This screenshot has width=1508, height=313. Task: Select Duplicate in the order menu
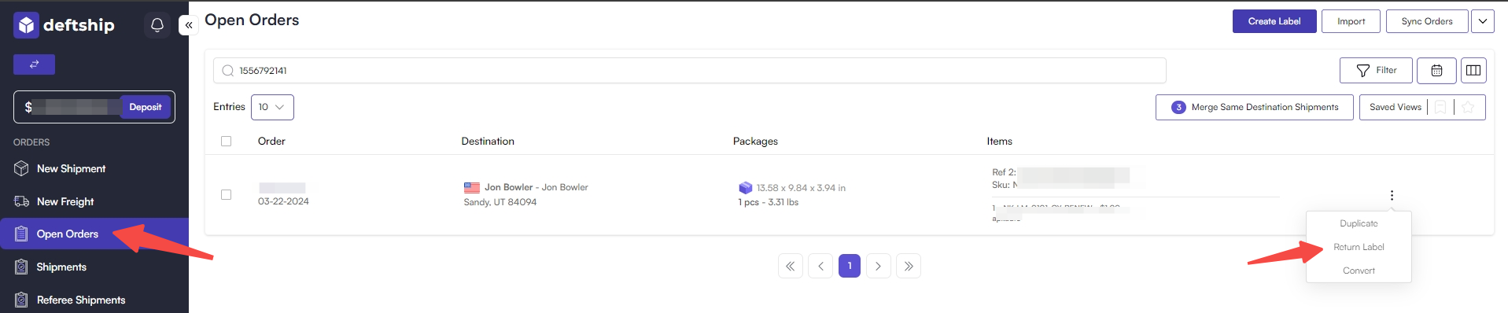[x=1359, y=223]
